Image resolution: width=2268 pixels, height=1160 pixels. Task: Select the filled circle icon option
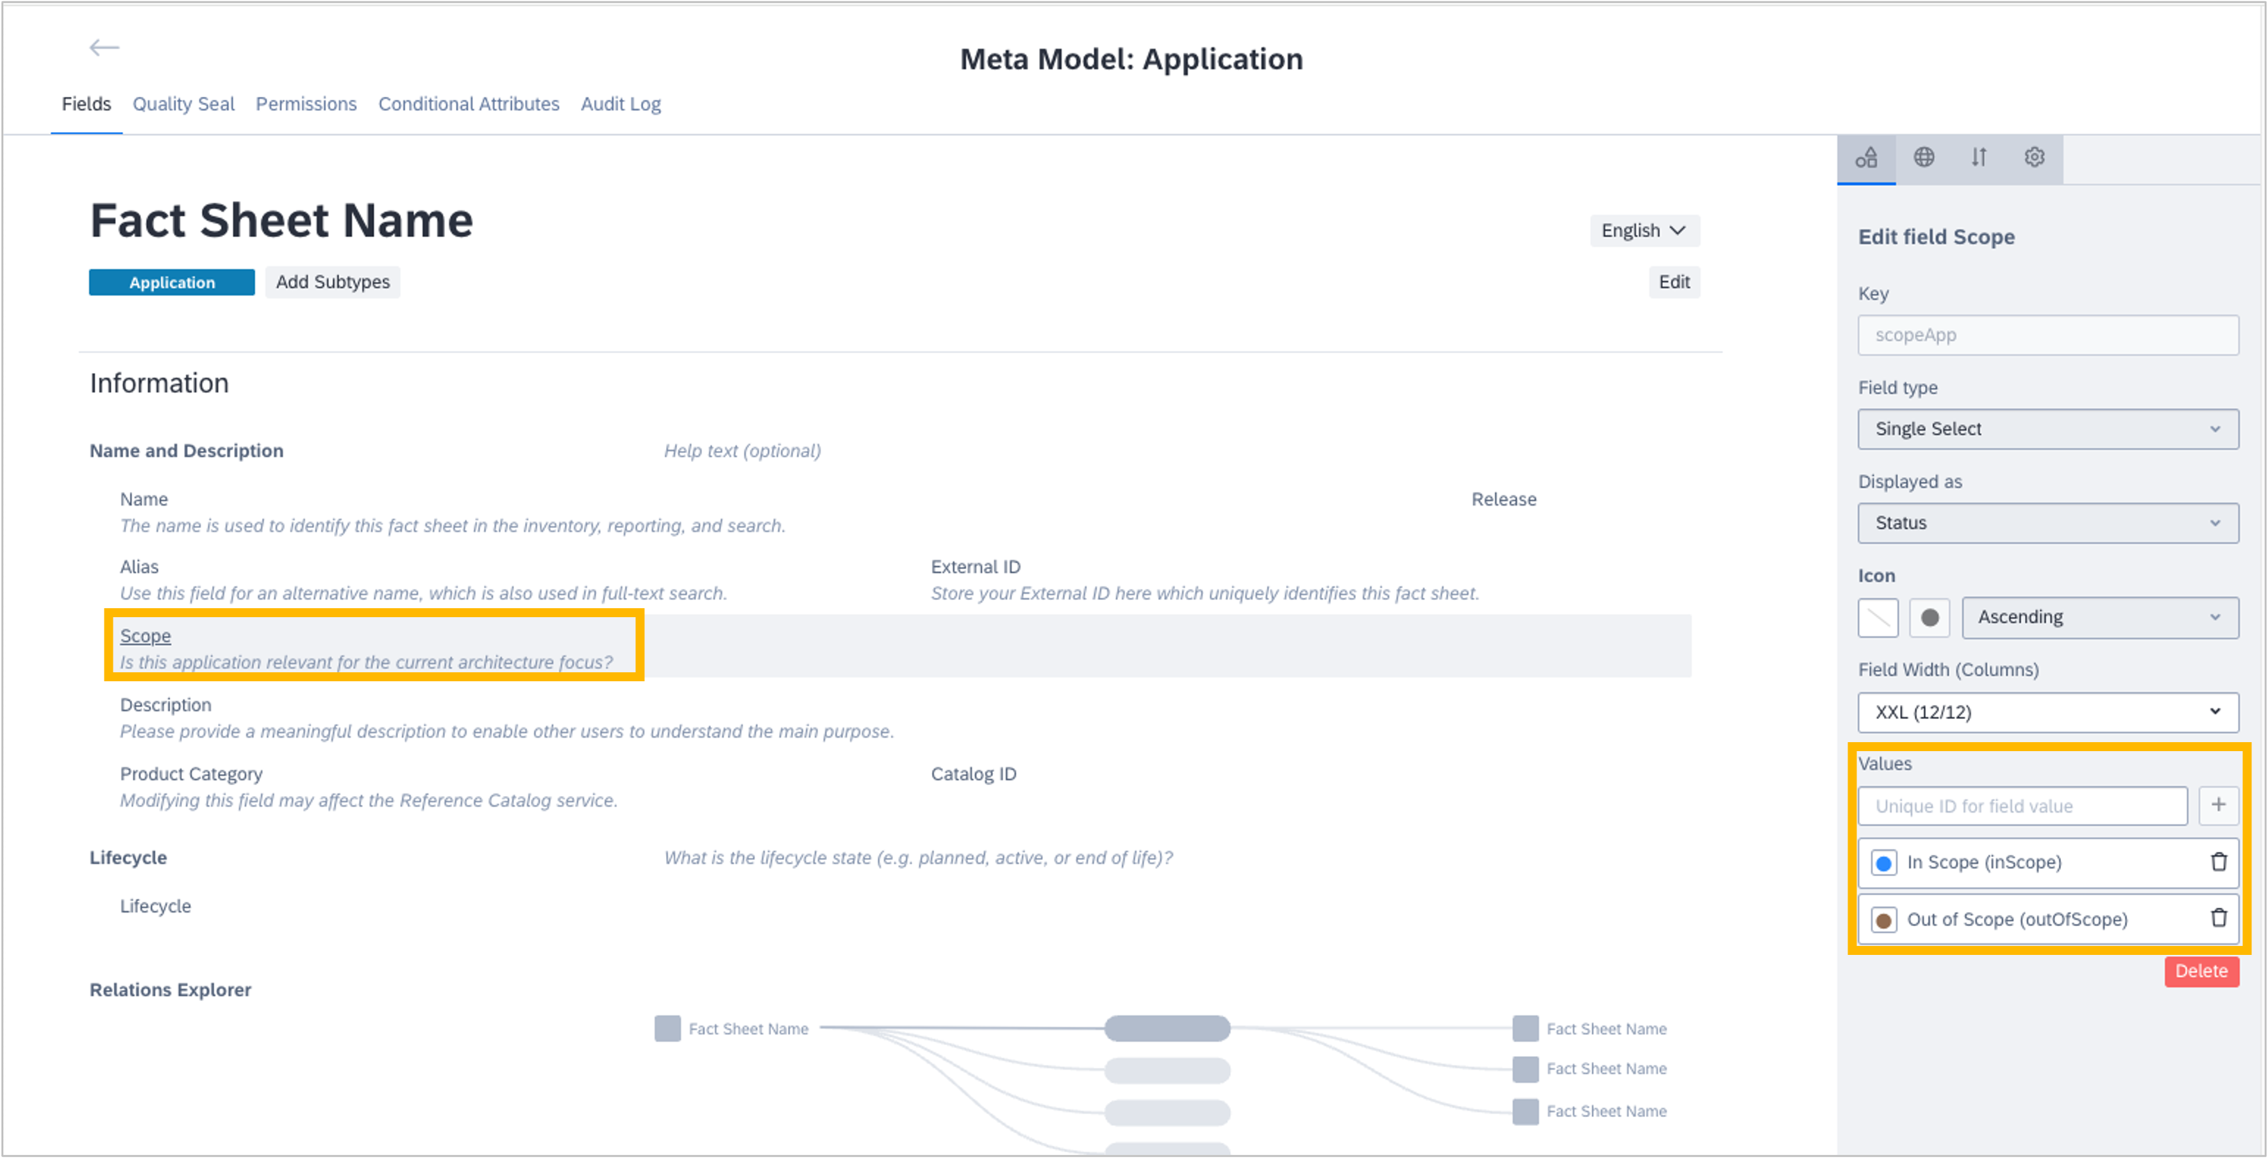click(1929, 617)
